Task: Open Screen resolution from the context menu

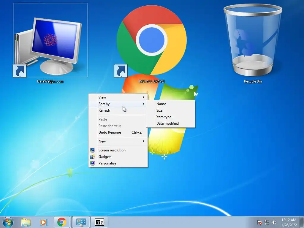Action: 118,150
